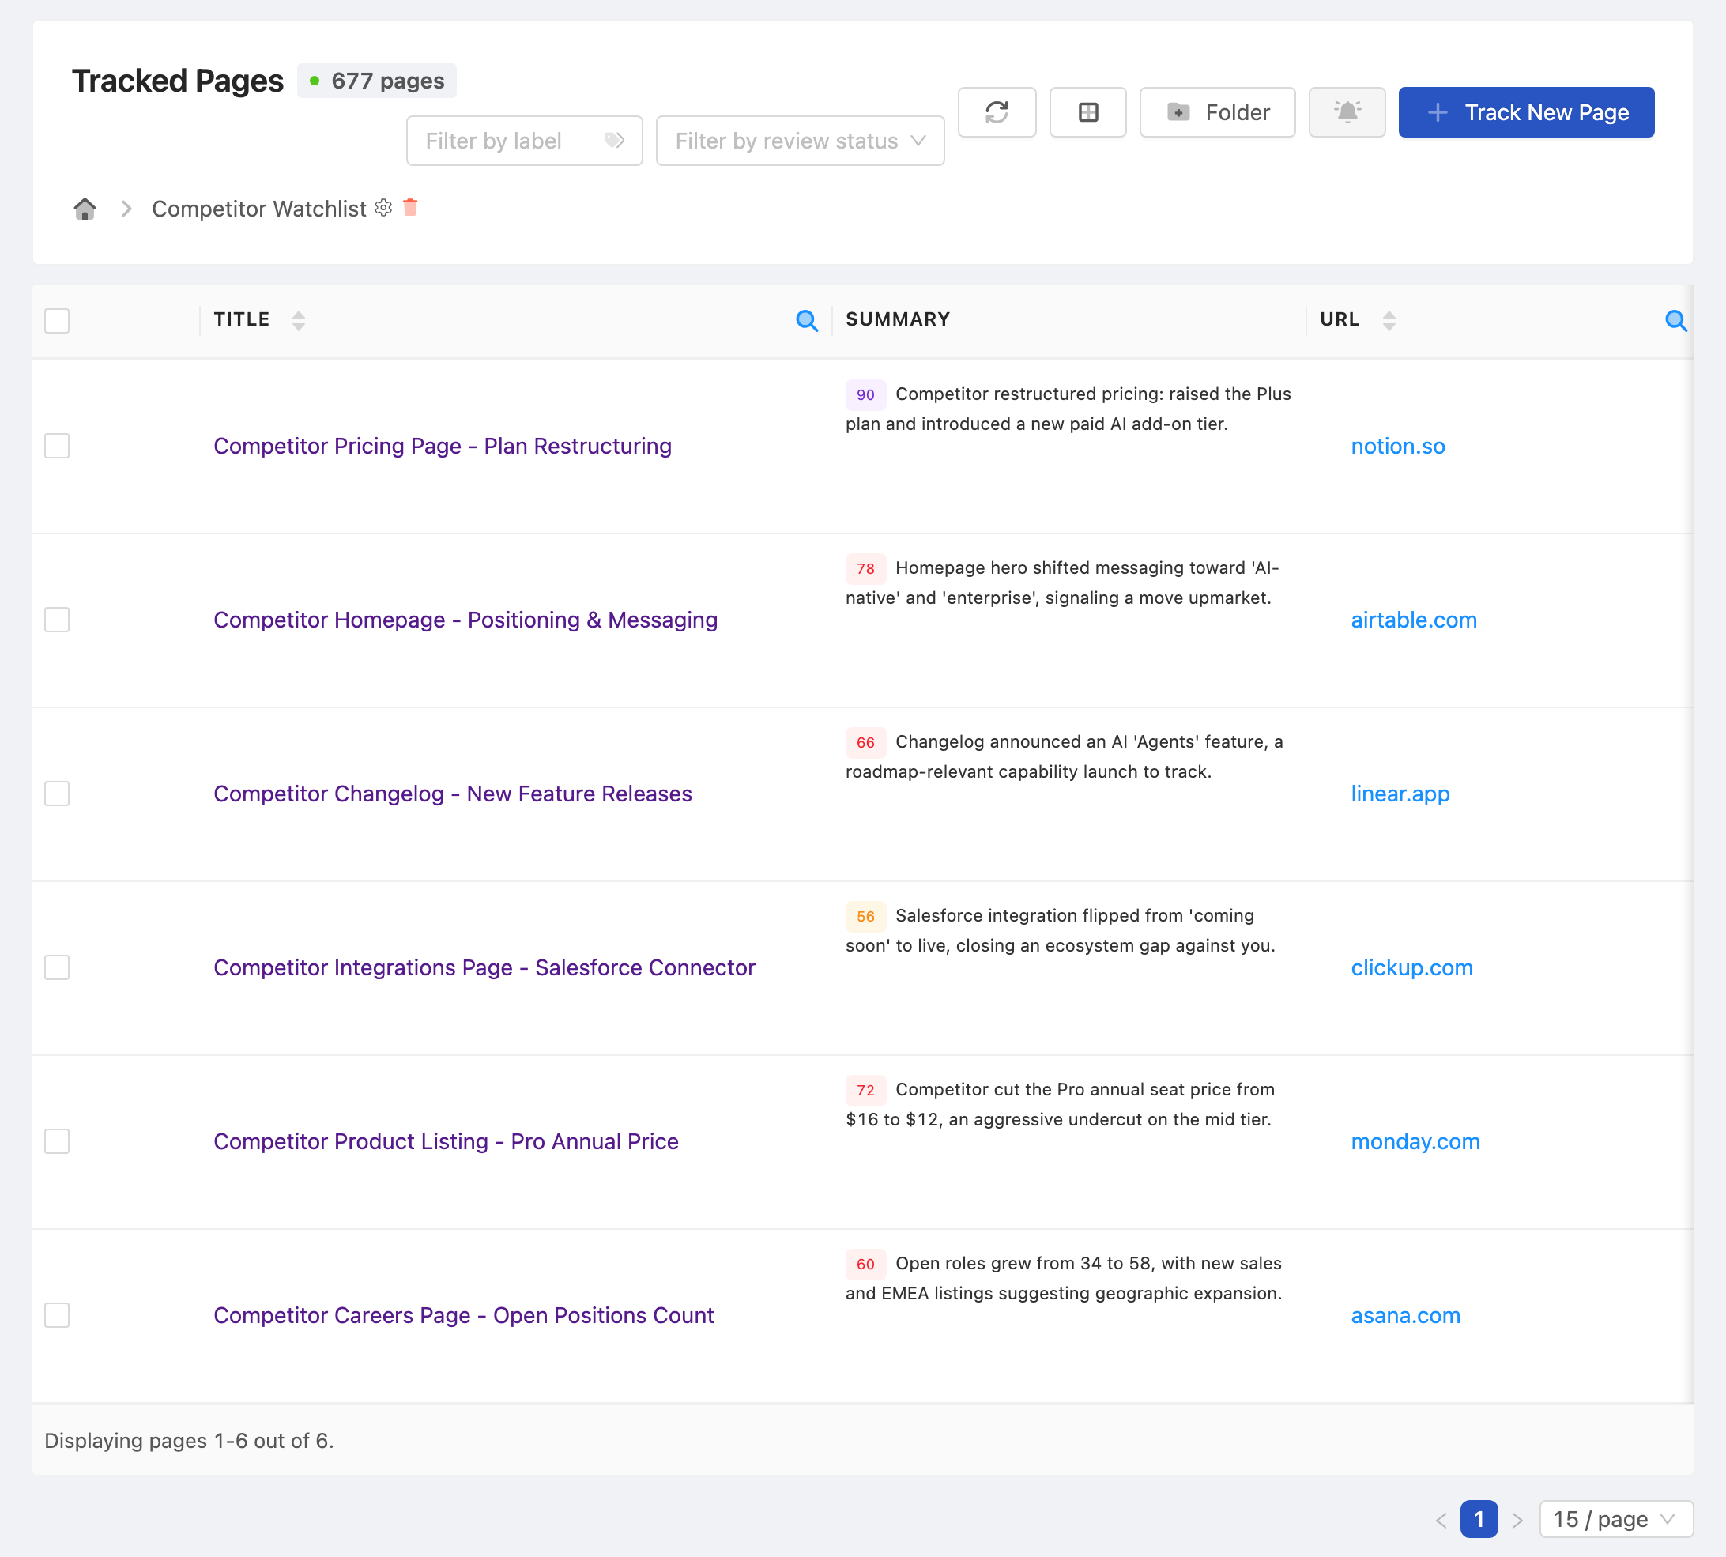Select all rows header checkbox

tap(56, 321)
